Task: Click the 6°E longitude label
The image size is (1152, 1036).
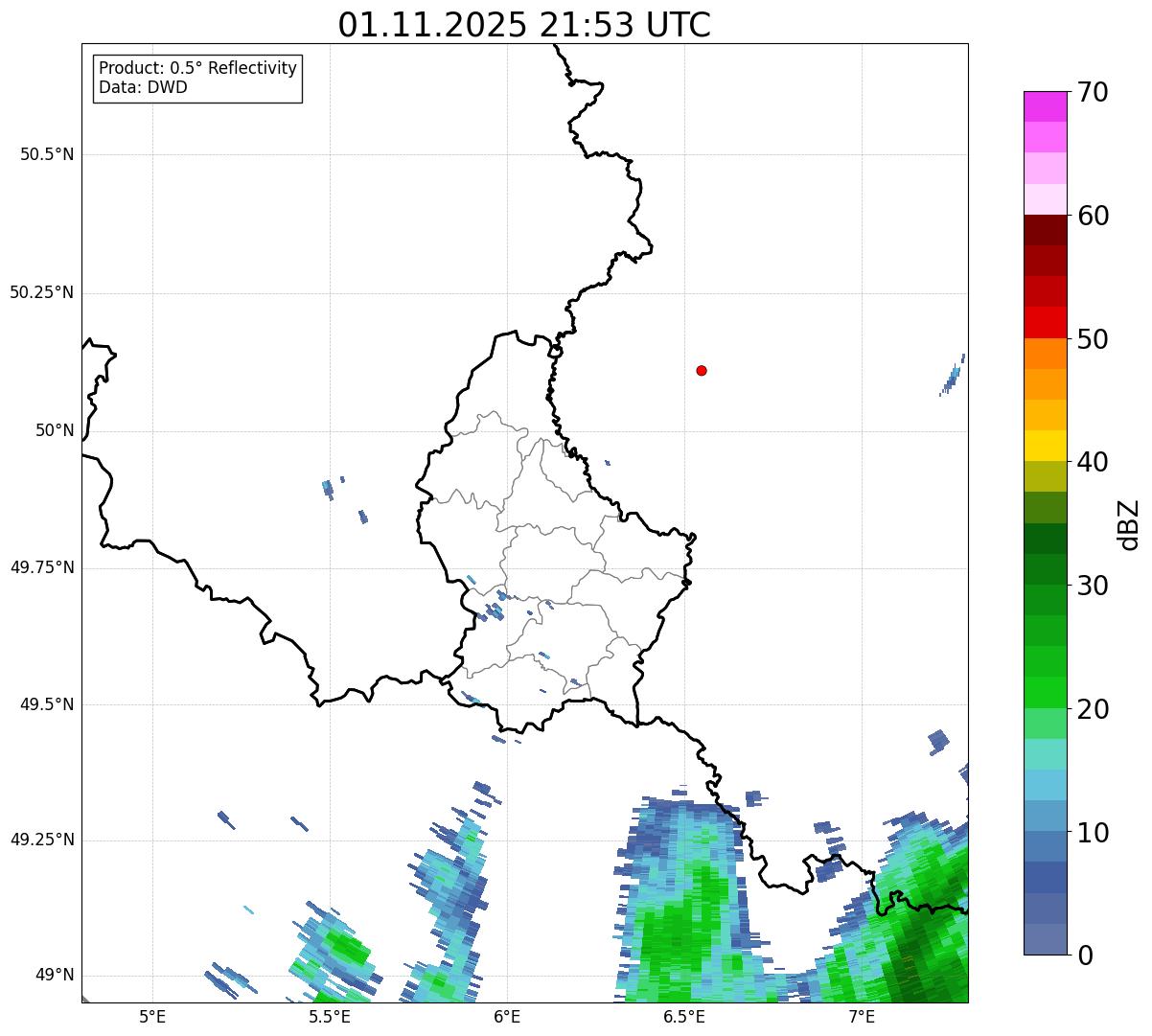Action: 507,1016
